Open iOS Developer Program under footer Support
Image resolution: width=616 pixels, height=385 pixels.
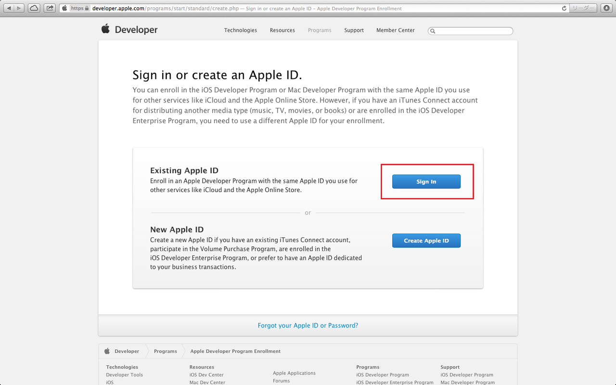[x=467, y=375]
